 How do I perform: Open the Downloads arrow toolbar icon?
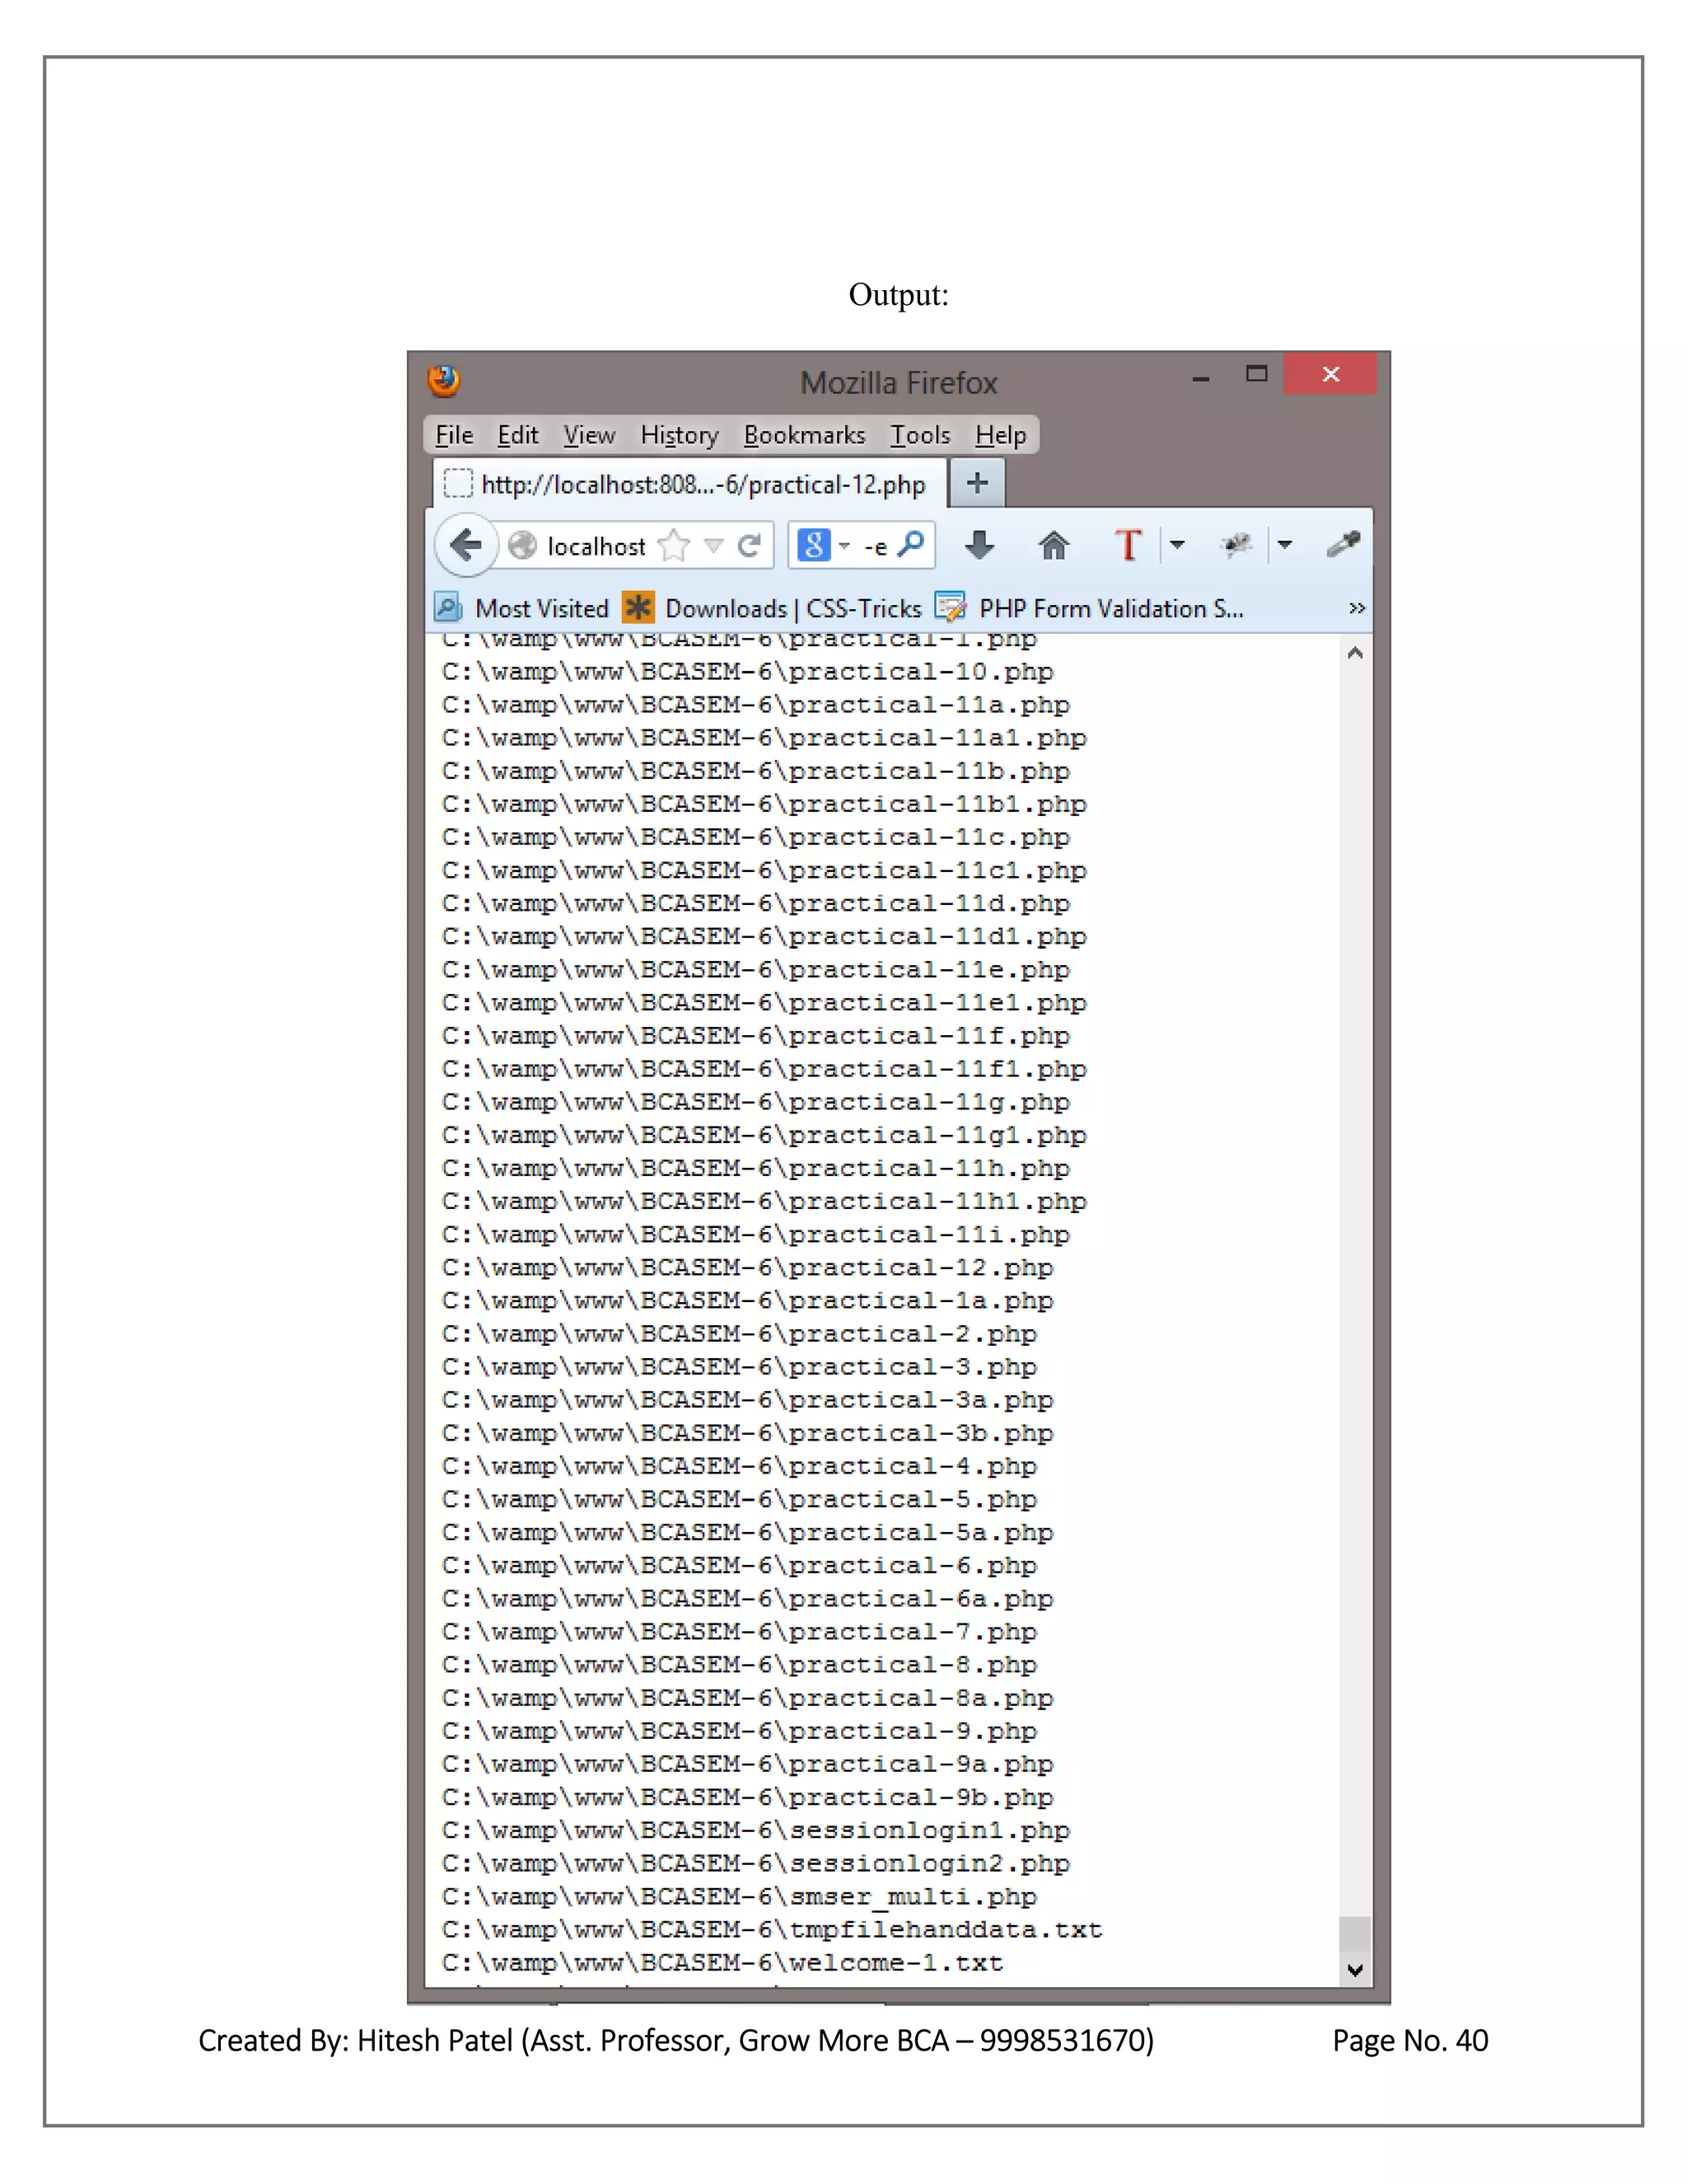[x=979, y=545]
